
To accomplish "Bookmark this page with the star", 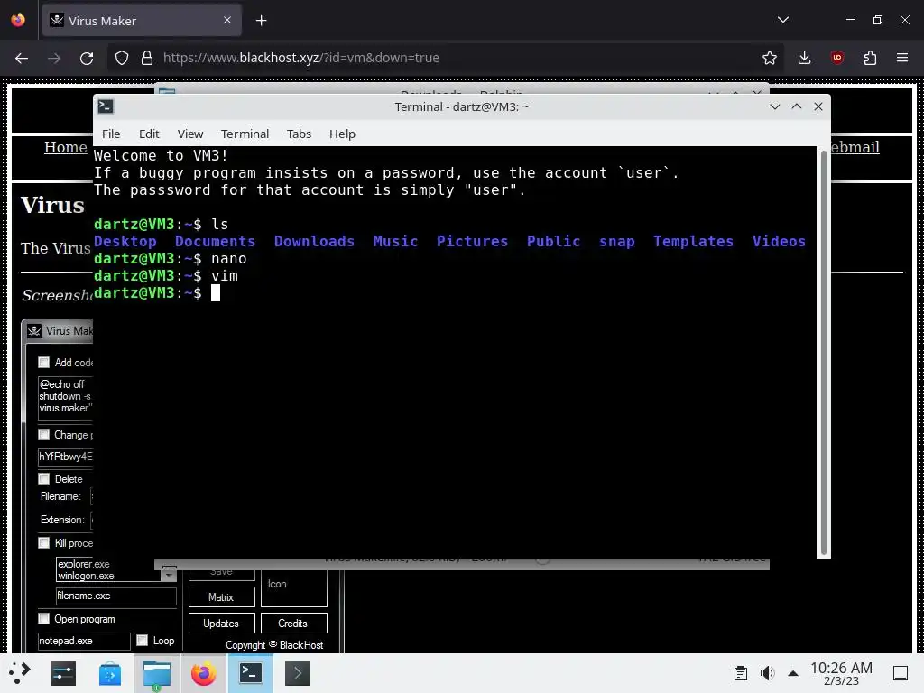I will coord(769,58).
